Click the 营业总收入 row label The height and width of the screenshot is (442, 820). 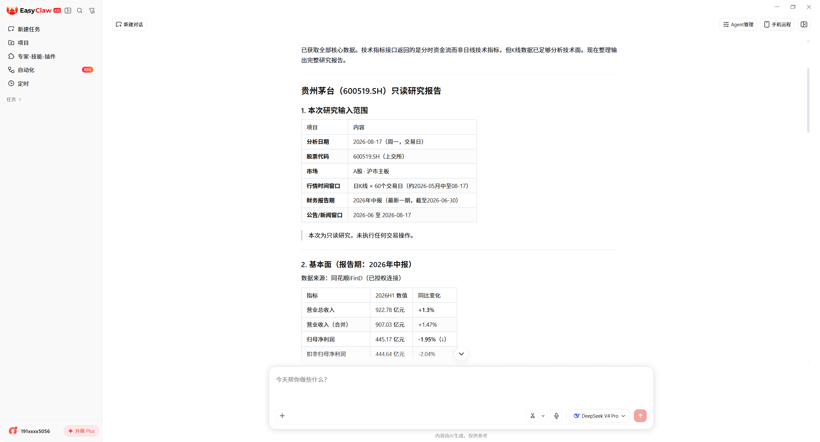[336, 310]
